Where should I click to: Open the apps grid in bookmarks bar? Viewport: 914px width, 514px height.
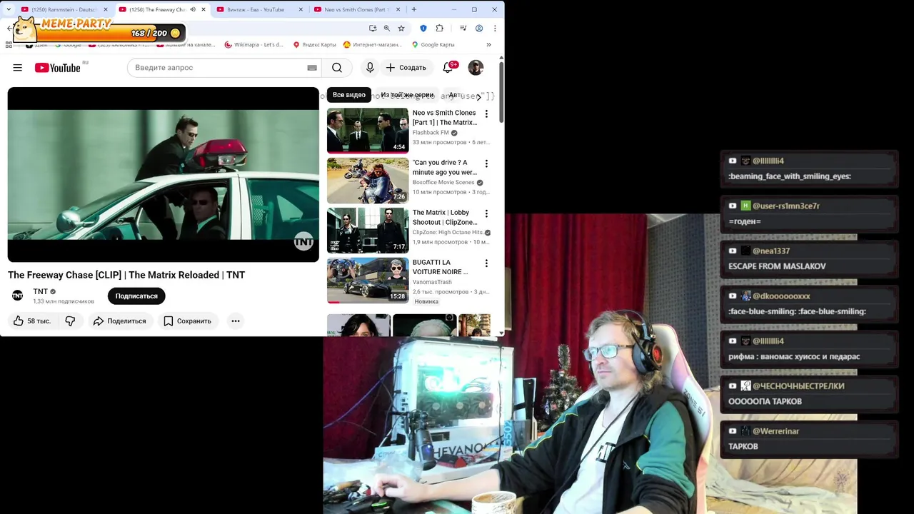pos(9,44)
